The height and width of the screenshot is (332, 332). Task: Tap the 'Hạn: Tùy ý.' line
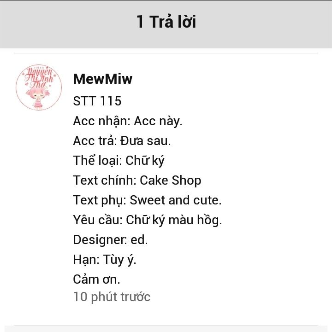click(x=105, y=260)
